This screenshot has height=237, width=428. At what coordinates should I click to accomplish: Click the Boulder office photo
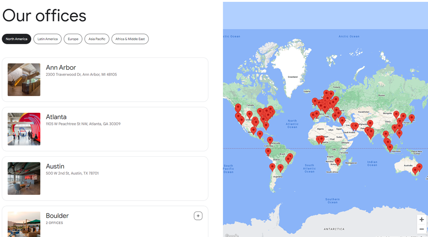click(x=24, y=224)
